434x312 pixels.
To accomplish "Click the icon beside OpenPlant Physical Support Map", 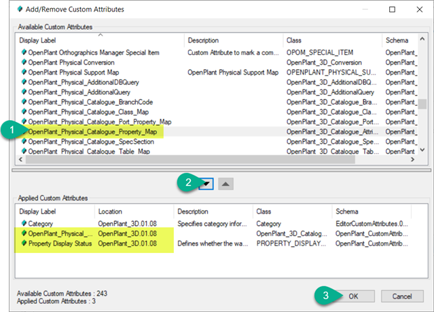I will tap(24, 72).
